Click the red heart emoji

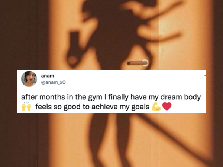click(167, 107)
